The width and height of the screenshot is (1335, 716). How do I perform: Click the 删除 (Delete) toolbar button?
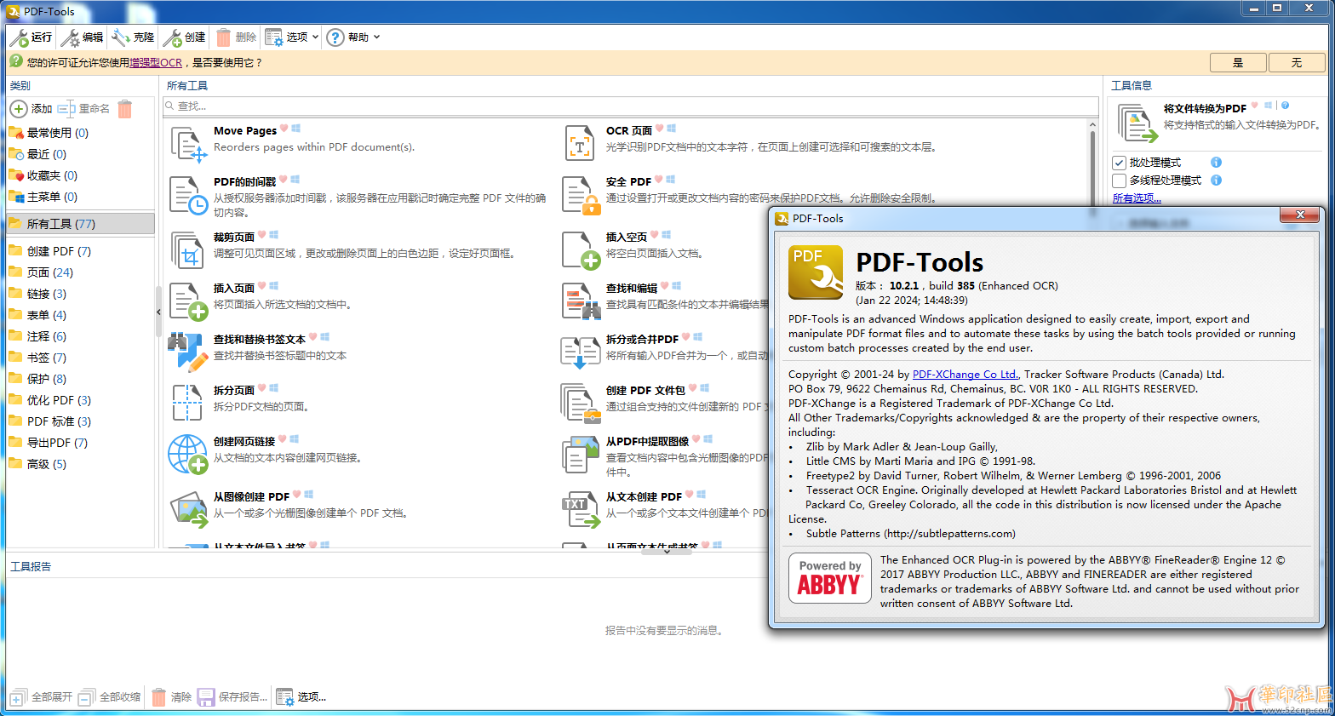(x=236, y=37)
